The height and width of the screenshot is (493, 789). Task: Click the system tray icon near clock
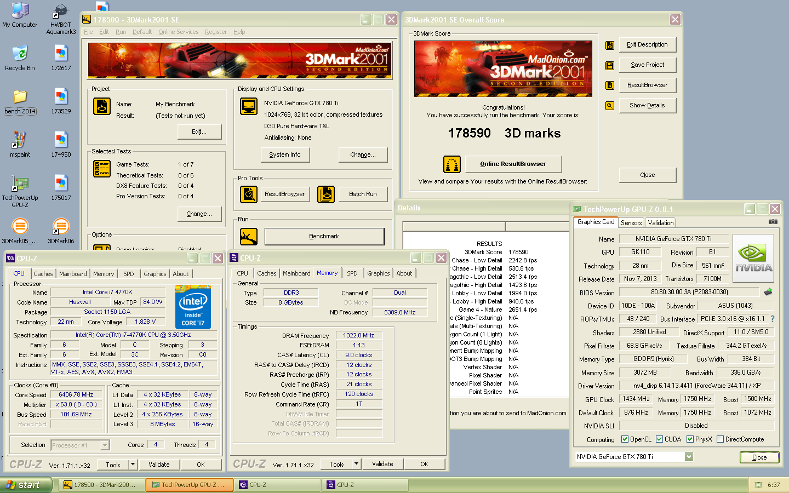point(759,485)
